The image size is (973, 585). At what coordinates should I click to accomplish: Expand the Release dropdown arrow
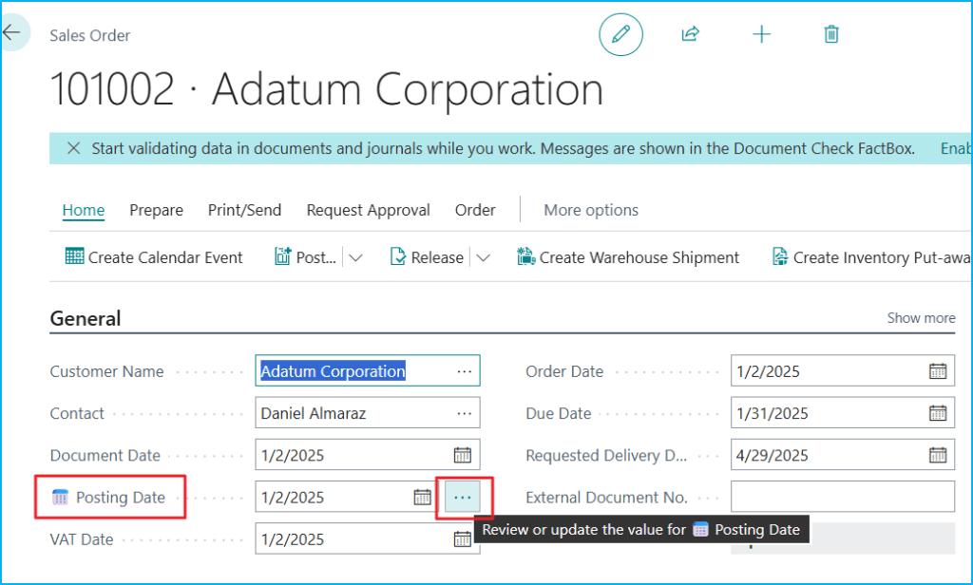(x=483, y=257)
